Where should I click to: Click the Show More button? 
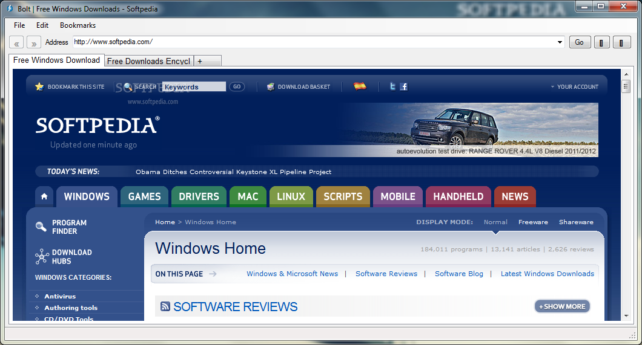[x=562, y=306]
